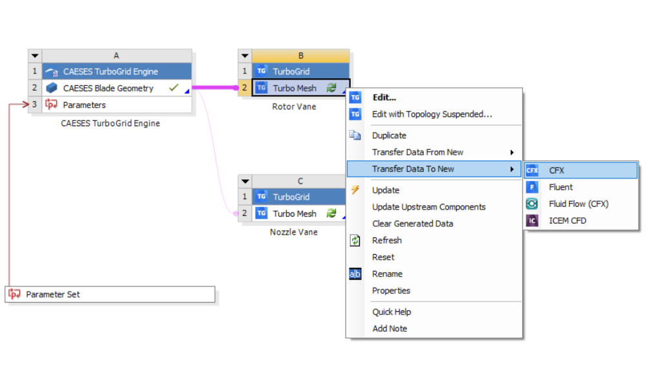The width and height of the screenshot is (646, 388).
Task: Click the ICEM CFD icon
Action: click(x=532, y=221)
